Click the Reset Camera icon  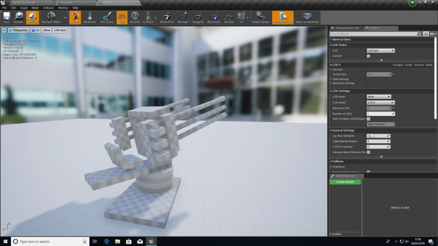262,18
